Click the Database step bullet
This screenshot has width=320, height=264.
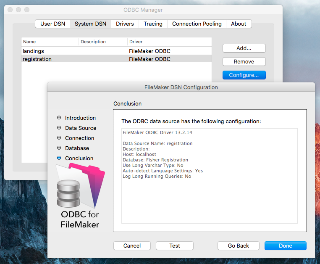click(59, 148)
